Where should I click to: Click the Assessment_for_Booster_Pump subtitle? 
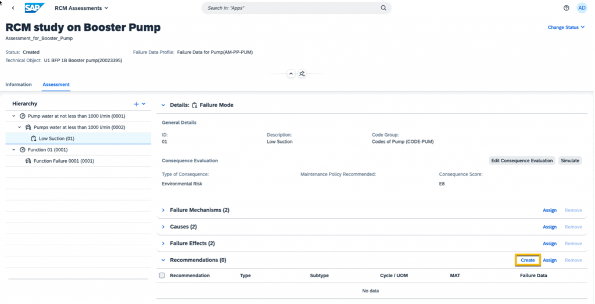click(39, 38)
